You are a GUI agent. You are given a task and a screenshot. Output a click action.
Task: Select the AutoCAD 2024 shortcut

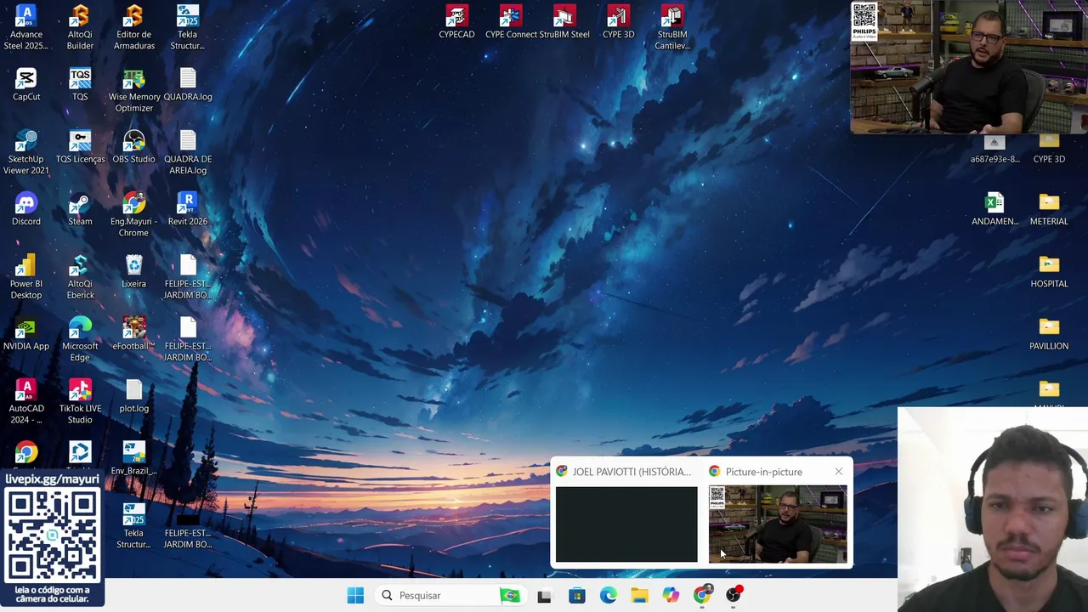pos(26,401)
